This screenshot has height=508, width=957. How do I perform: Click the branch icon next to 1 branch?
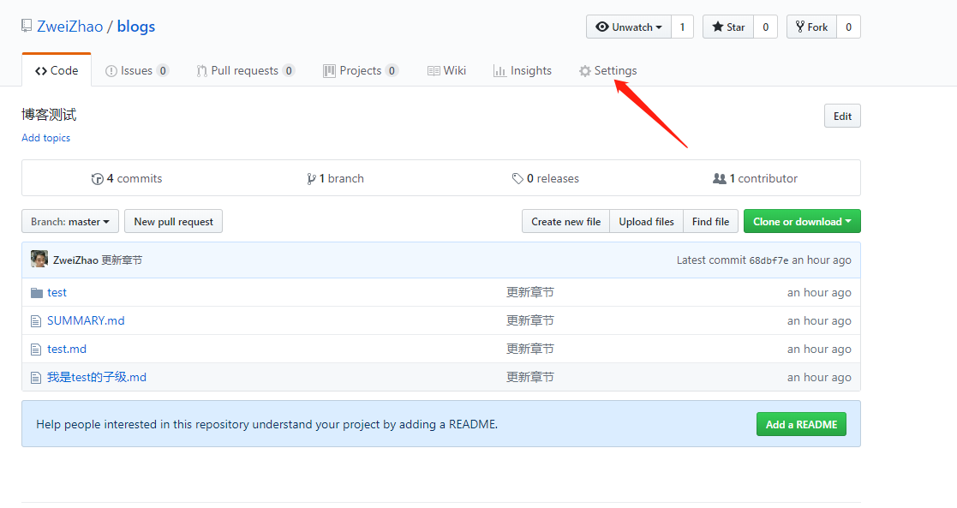point(312,178)
